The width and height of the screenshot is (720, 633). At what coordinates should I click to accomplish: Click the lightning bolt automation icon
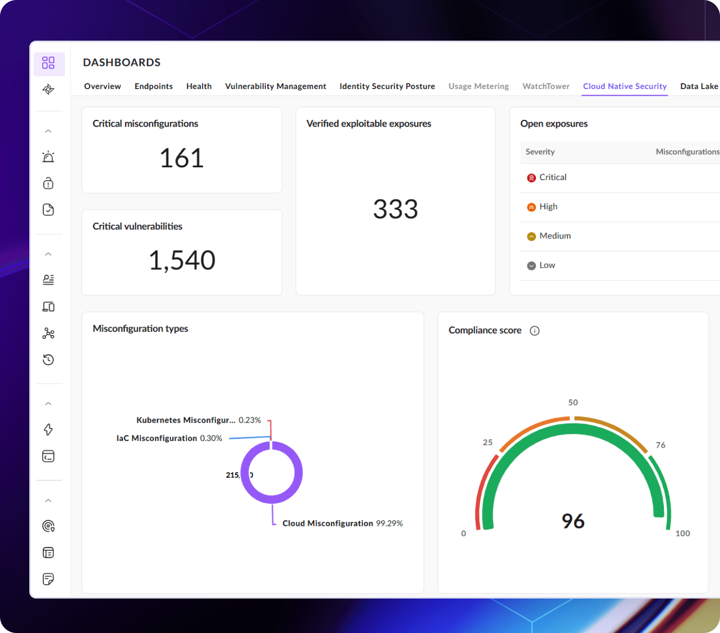[48, 430]
